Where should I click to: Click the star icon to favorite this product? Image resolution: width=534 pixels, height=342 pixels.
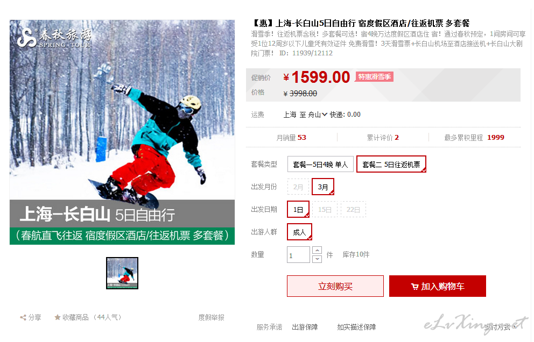(58, 317)
